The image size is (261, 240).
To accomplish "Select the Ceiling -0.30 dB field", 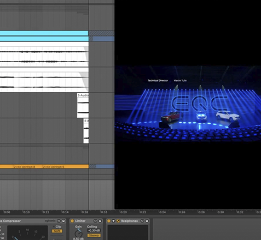I will tap(94, 231).
